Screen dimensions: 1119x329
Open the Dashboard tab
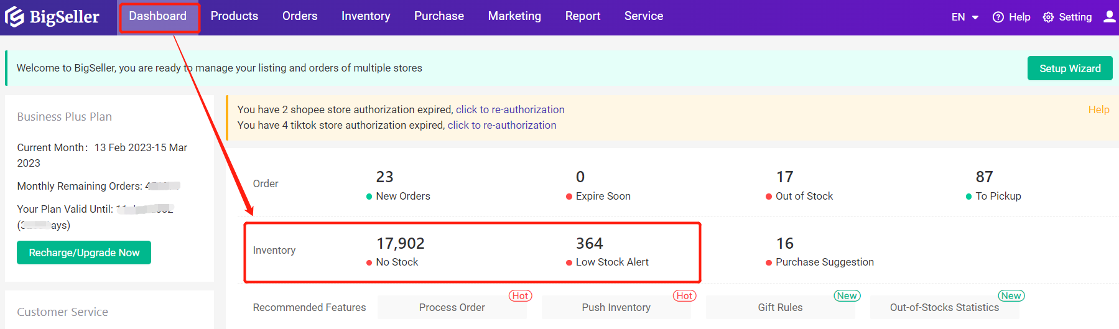pyautogui.click(x=158, y=17)
